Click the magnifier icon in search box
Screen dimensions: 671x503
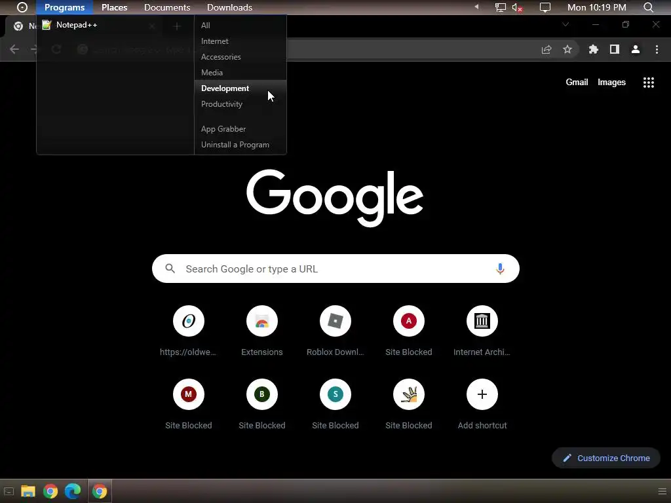[170, 269]
